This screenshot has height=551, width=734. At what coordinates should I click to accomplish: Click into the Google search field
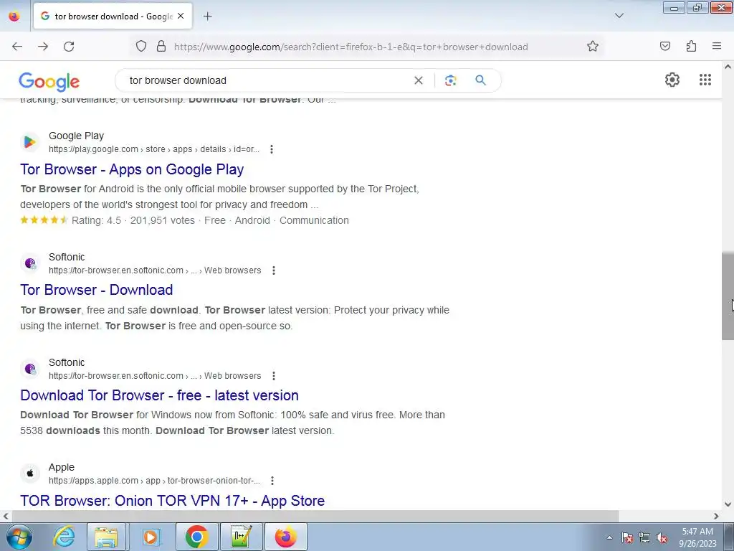point(267,80)
